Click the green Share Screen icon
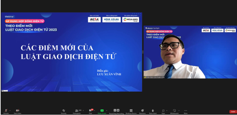 point(102,111)
